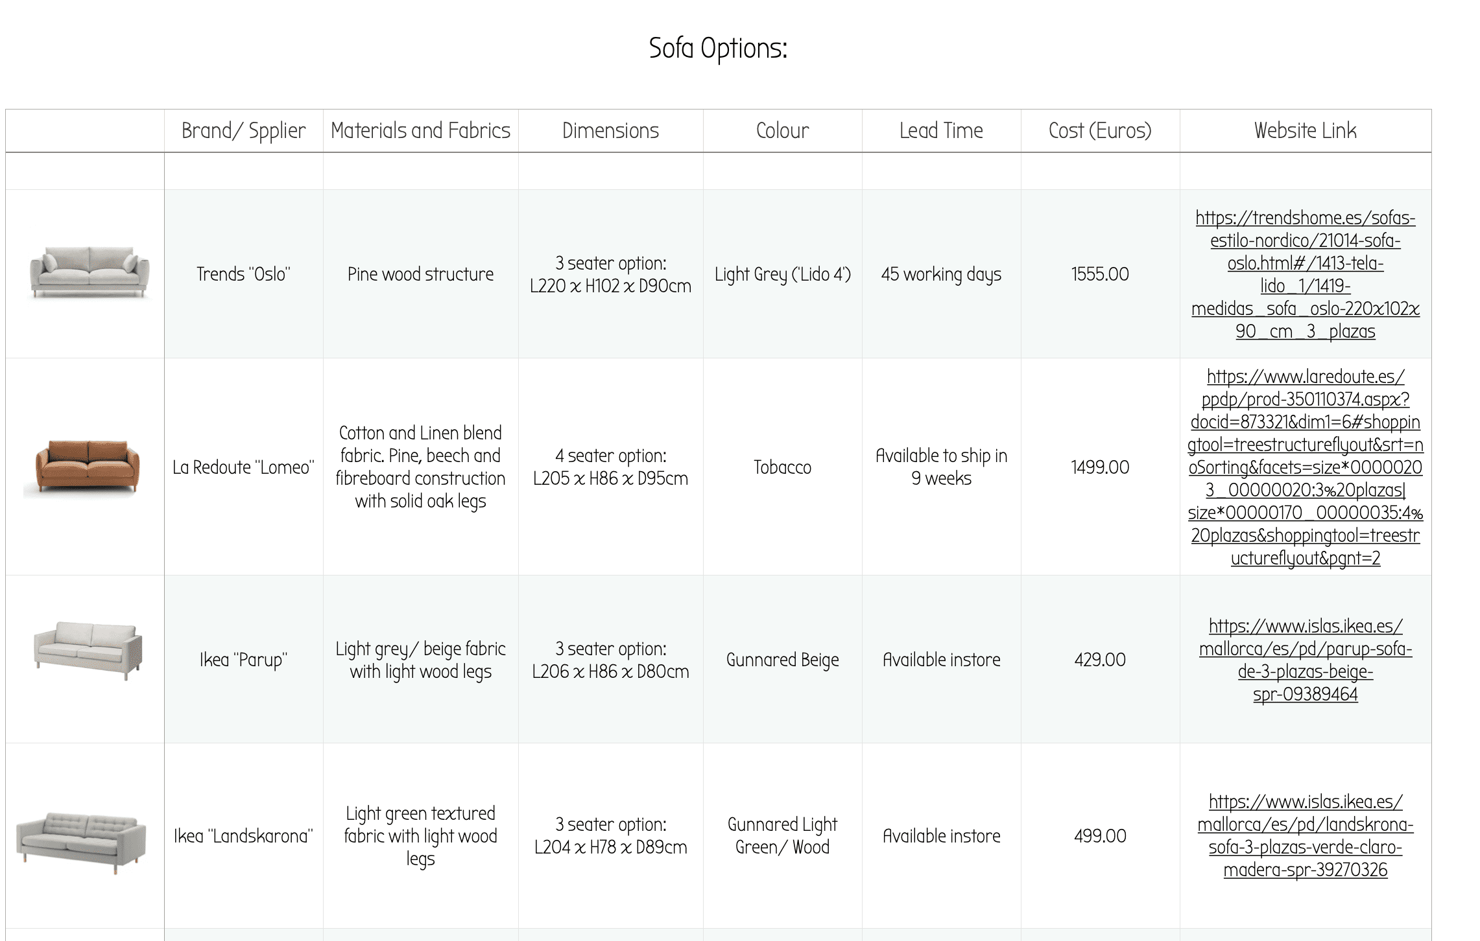This screenshot has height=941, width=1480.
Task: Click the 'Colour' column header
Action: click(x=782, y=131)
